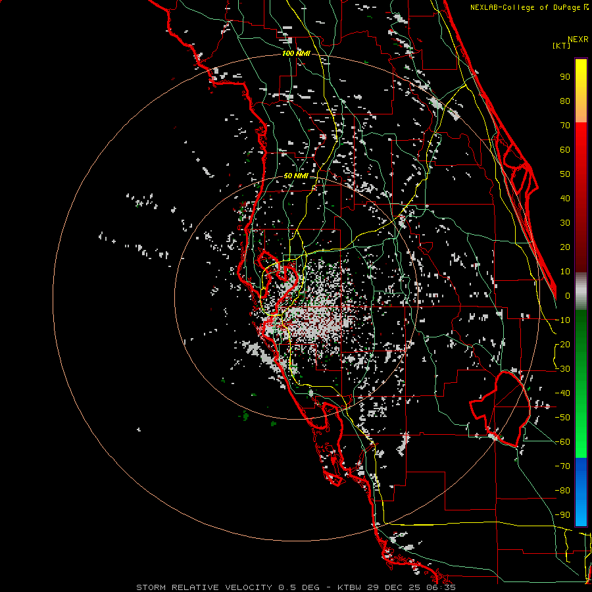Click the 50 value on the velocity scale
The height and width of the screenshot is (592, 592).
(x=565, y=174)
